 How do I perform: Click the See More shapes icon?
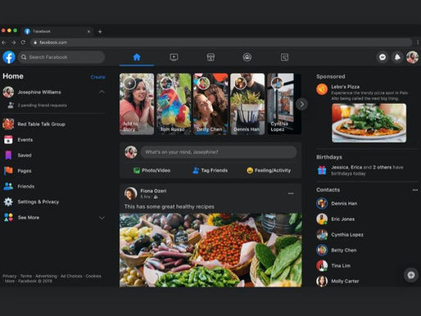pyautogui.click(x=8, y=218)
